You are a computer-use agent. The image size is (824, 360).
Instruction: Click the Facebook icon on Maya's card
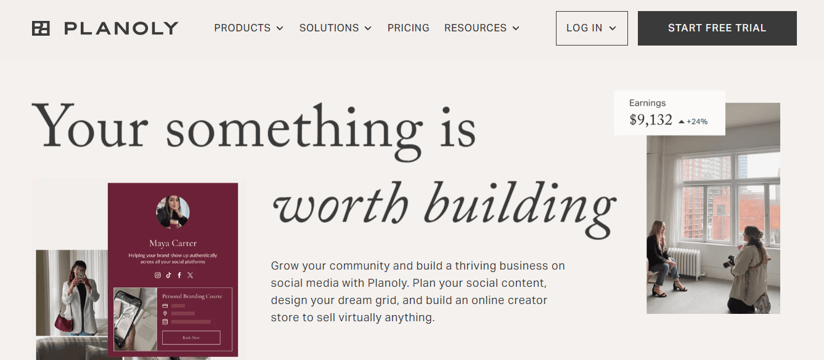[179, 275]
